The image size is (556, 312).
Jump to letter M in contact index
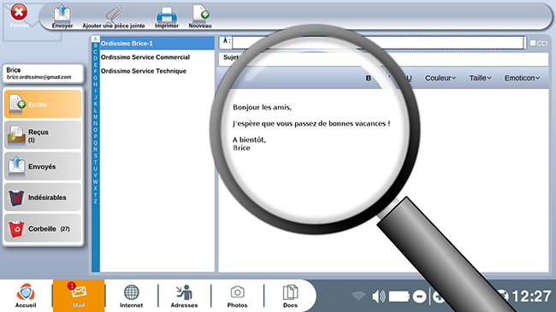pyautogui.click(x=95, y=116)
